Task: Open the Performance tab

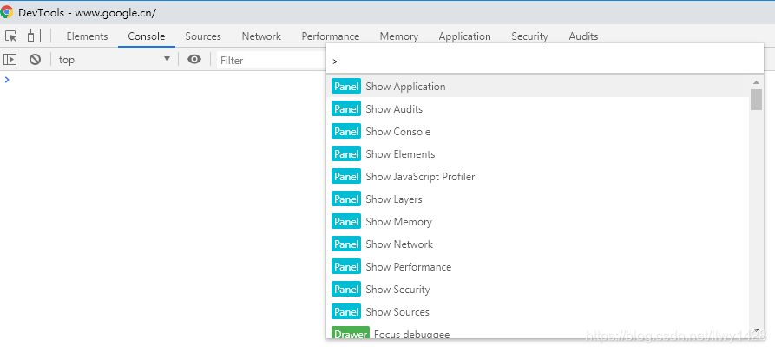Action: pos(331,36)
